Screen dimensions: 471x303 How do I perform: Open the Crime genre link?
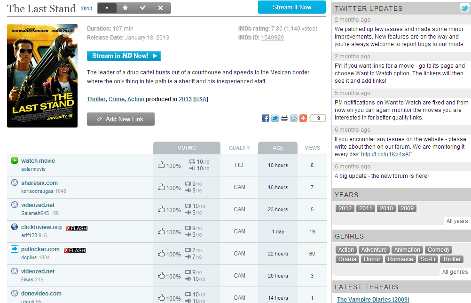117,99
